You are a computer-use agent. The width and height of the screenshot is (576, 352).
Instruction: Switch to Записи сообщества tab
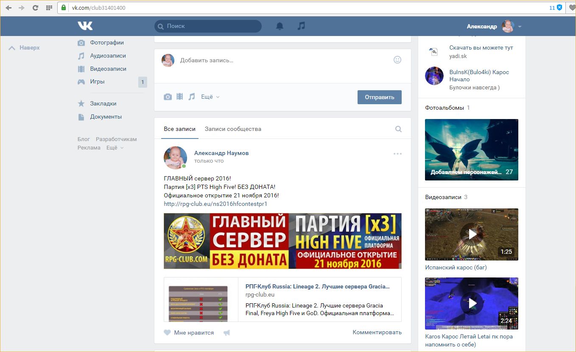233,129
